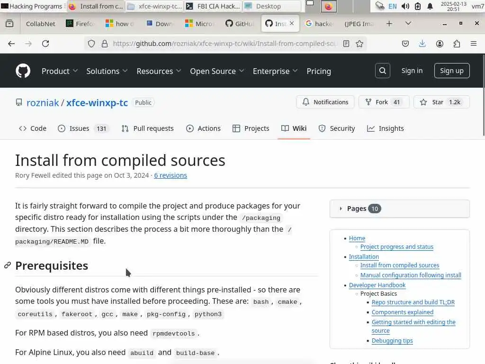Click the GitHub logo in header
The width and height of the screenshot is (485, 364).
(23, 71)
